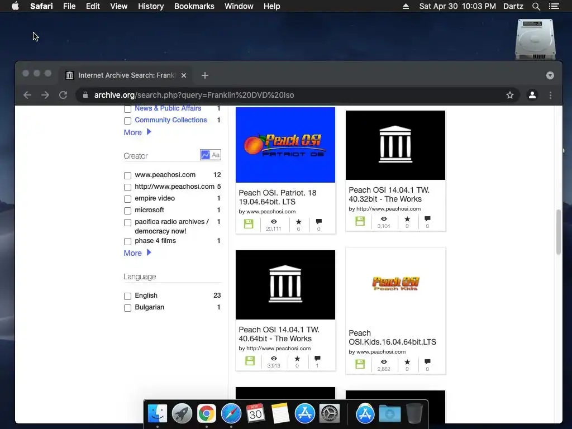This screenshot has width=572, height=429.
Task: Click the Dartz user name in menu bar
Action: 513,6
